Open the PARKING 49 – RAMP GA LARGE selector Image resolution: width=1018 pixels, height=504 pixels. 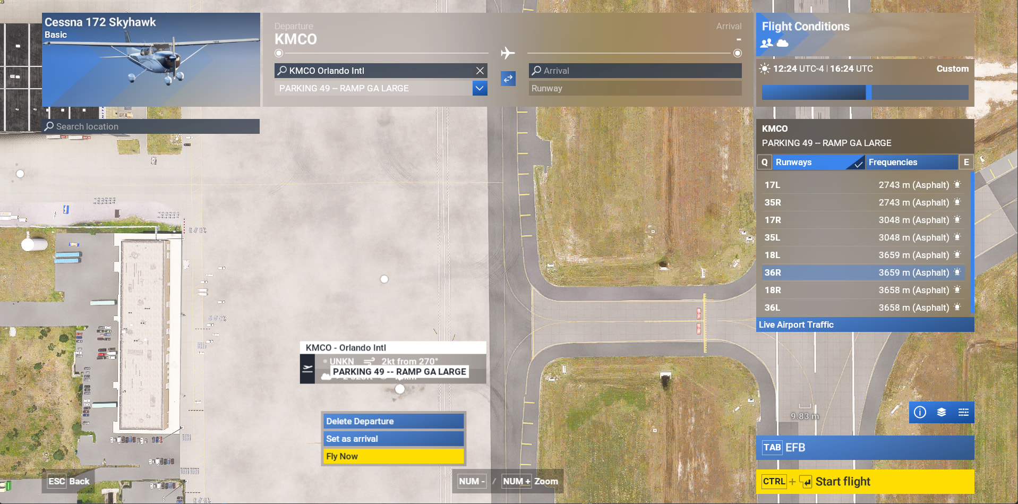pyautogui.click(x=381, y=88)
